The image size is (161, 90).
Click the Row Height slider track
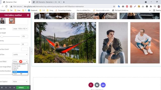click(x=10, y=36)
